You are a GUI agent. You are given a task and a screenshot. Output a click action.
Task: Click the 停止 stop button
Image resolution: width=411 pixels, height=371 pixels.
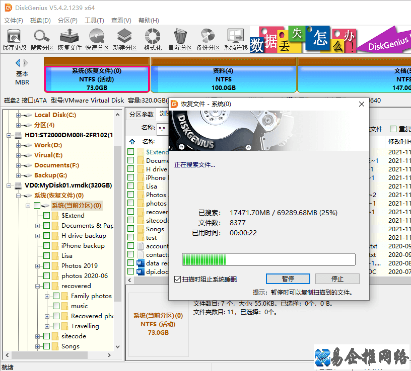point(337,279)
